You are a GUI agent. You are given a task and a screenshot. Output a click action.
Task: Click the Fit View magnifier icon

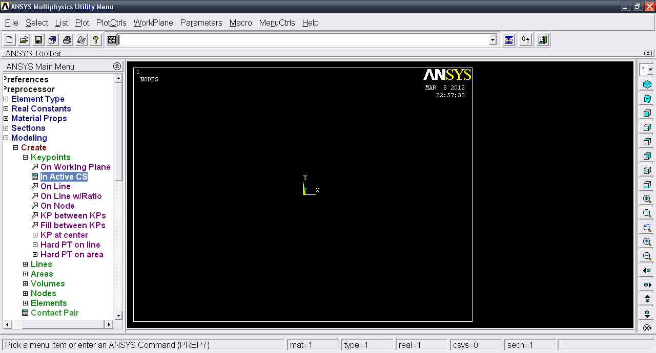(x=647, y=199)
